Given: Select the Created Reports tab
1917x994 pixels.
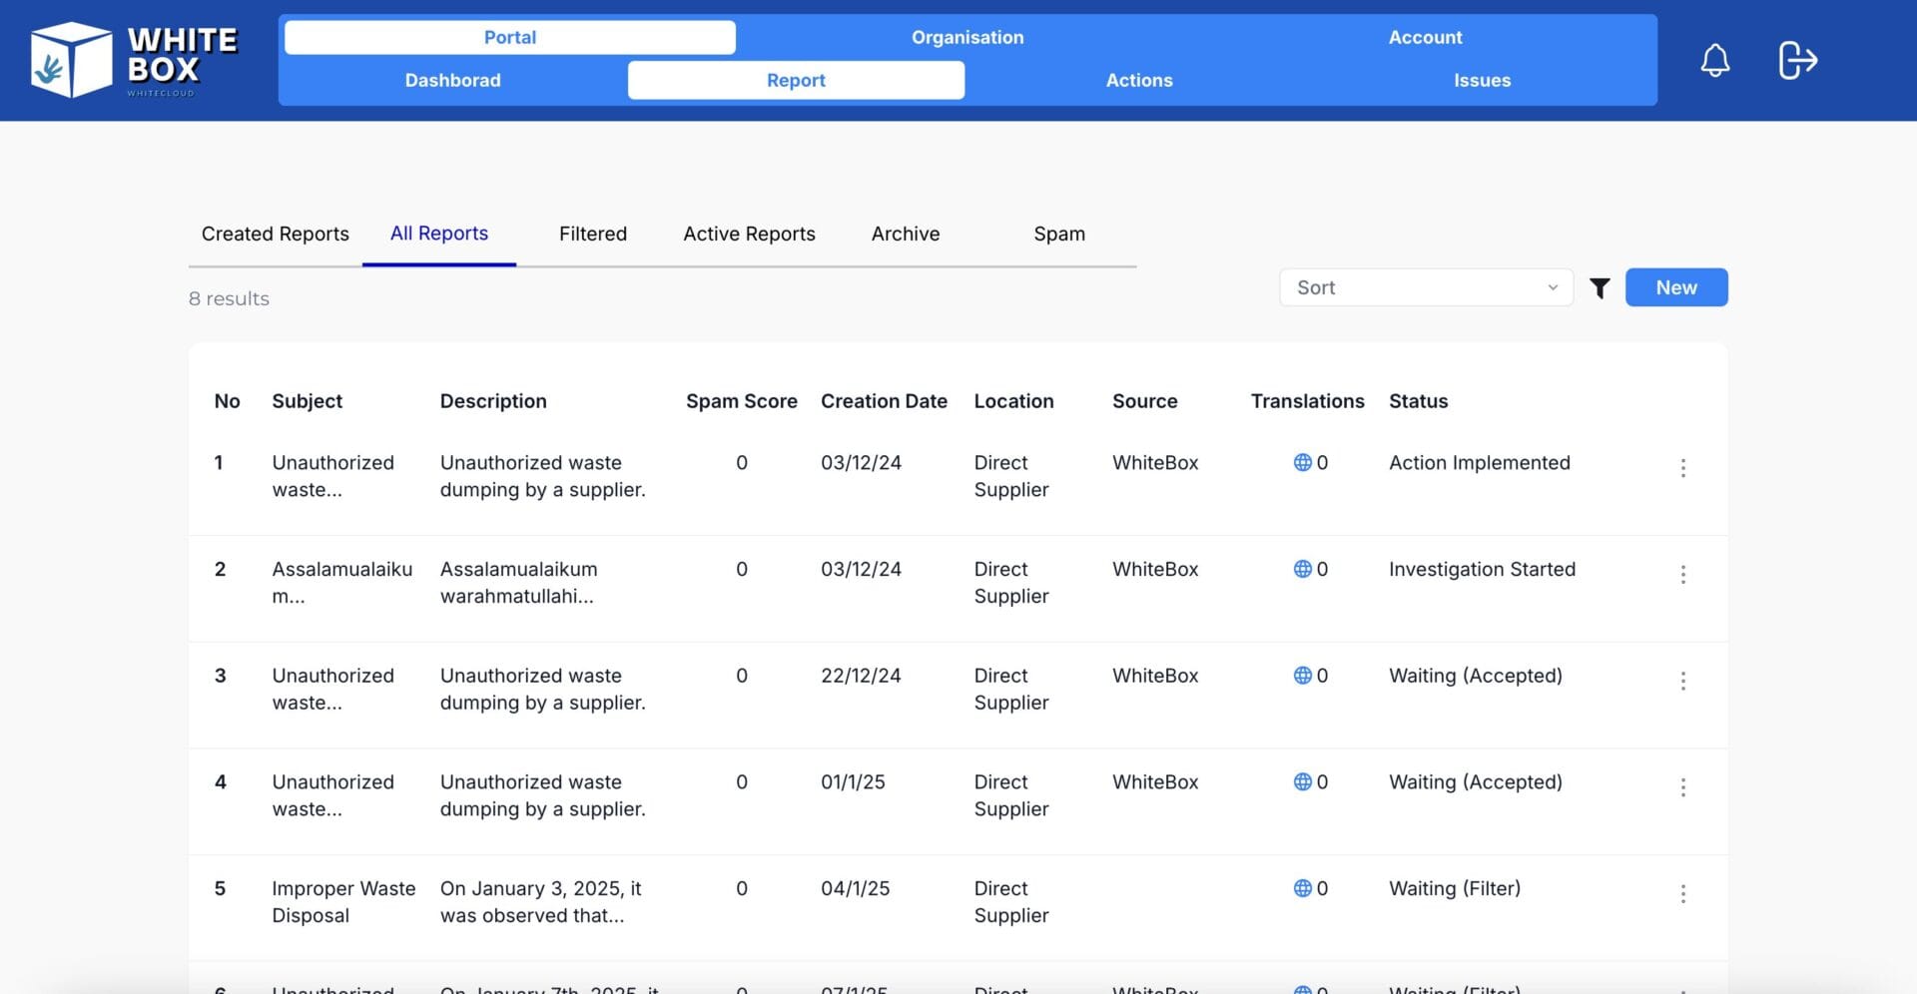Looking at the screenshot, I should coord(276,234).
